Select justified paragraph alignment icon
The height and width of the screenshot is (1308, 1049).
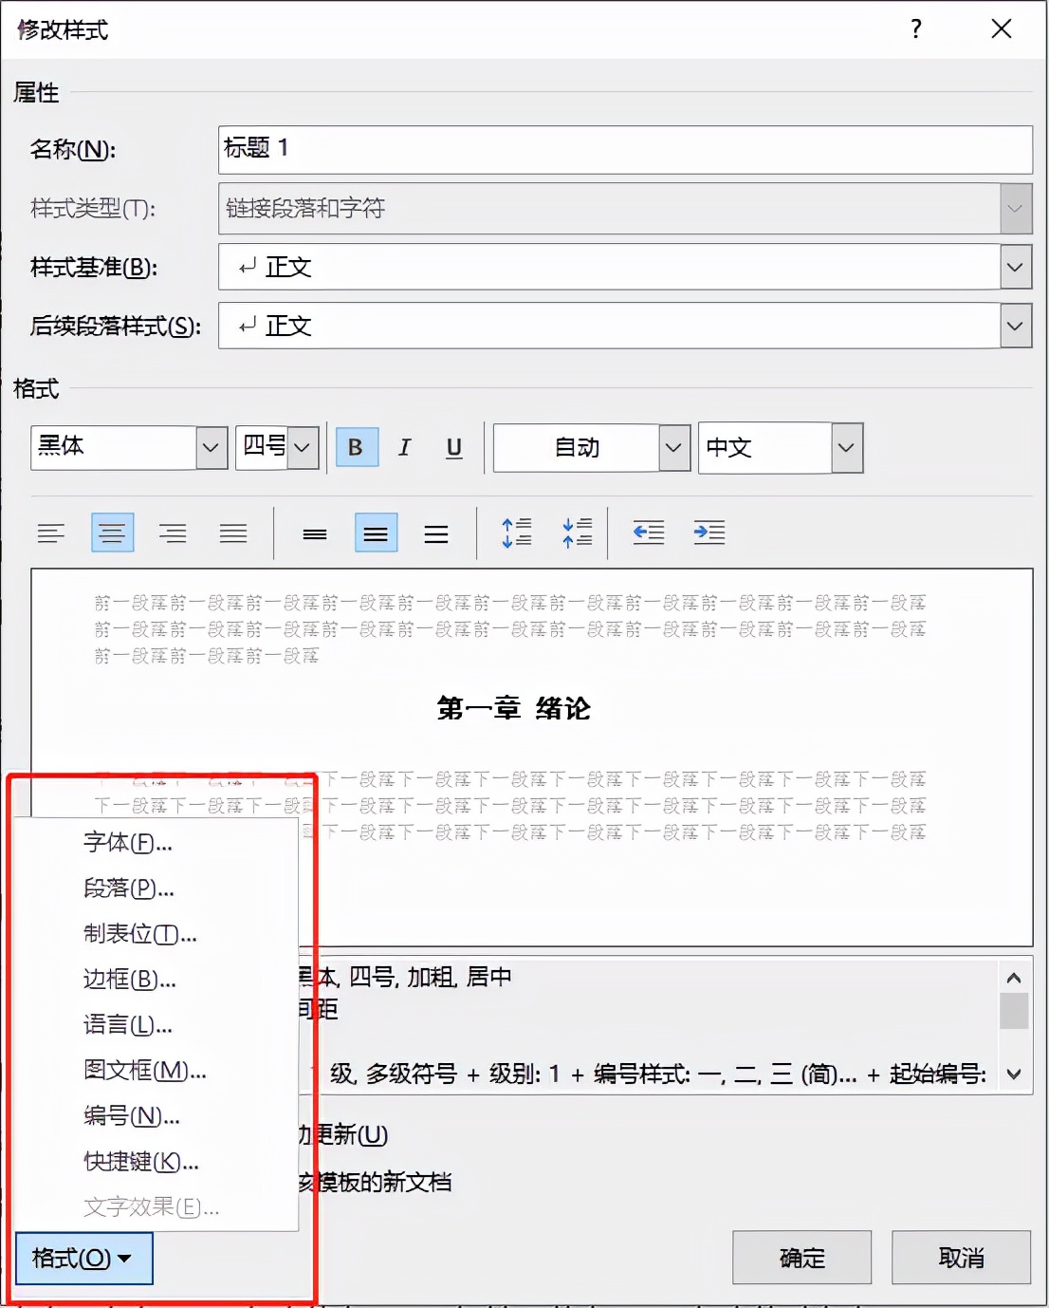click(x=233, y=533)
